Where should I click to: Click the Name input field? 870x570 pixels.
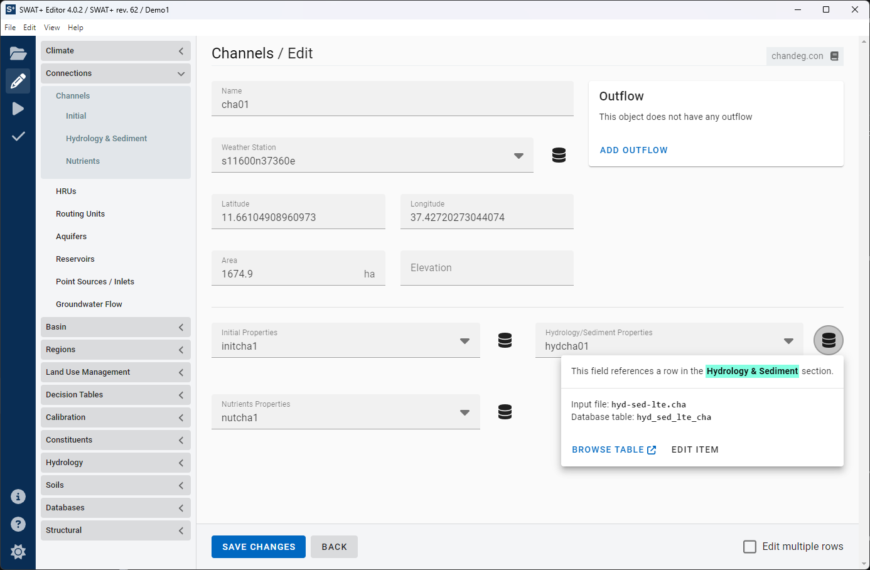pyautogui.click(x=392, y=99)
